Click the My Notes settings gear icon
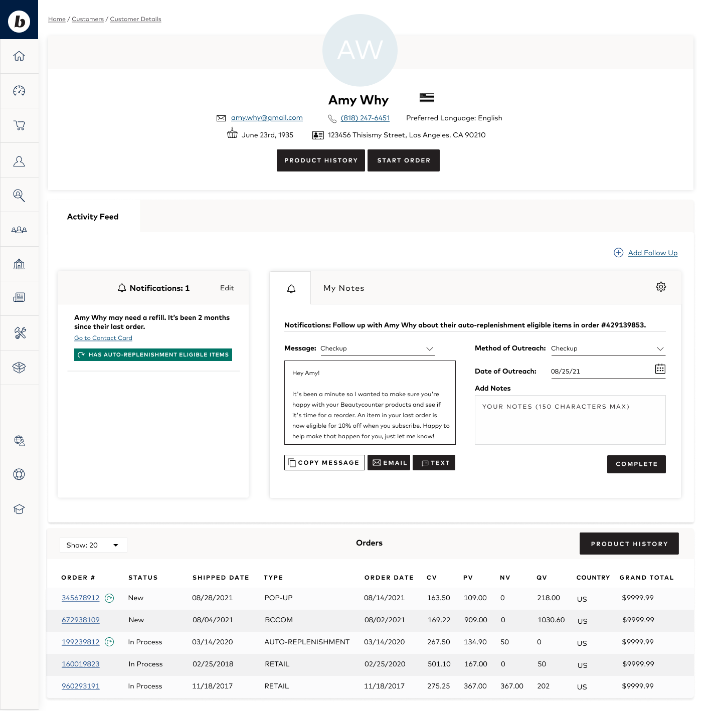Screen dimensions: 714x711 click(x=661, y=287)
